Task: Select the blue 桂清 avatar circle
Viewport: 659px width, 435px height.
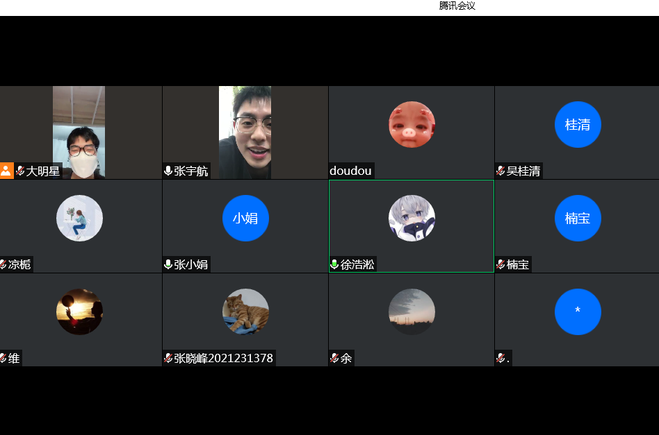Action: tap(578, 125)
